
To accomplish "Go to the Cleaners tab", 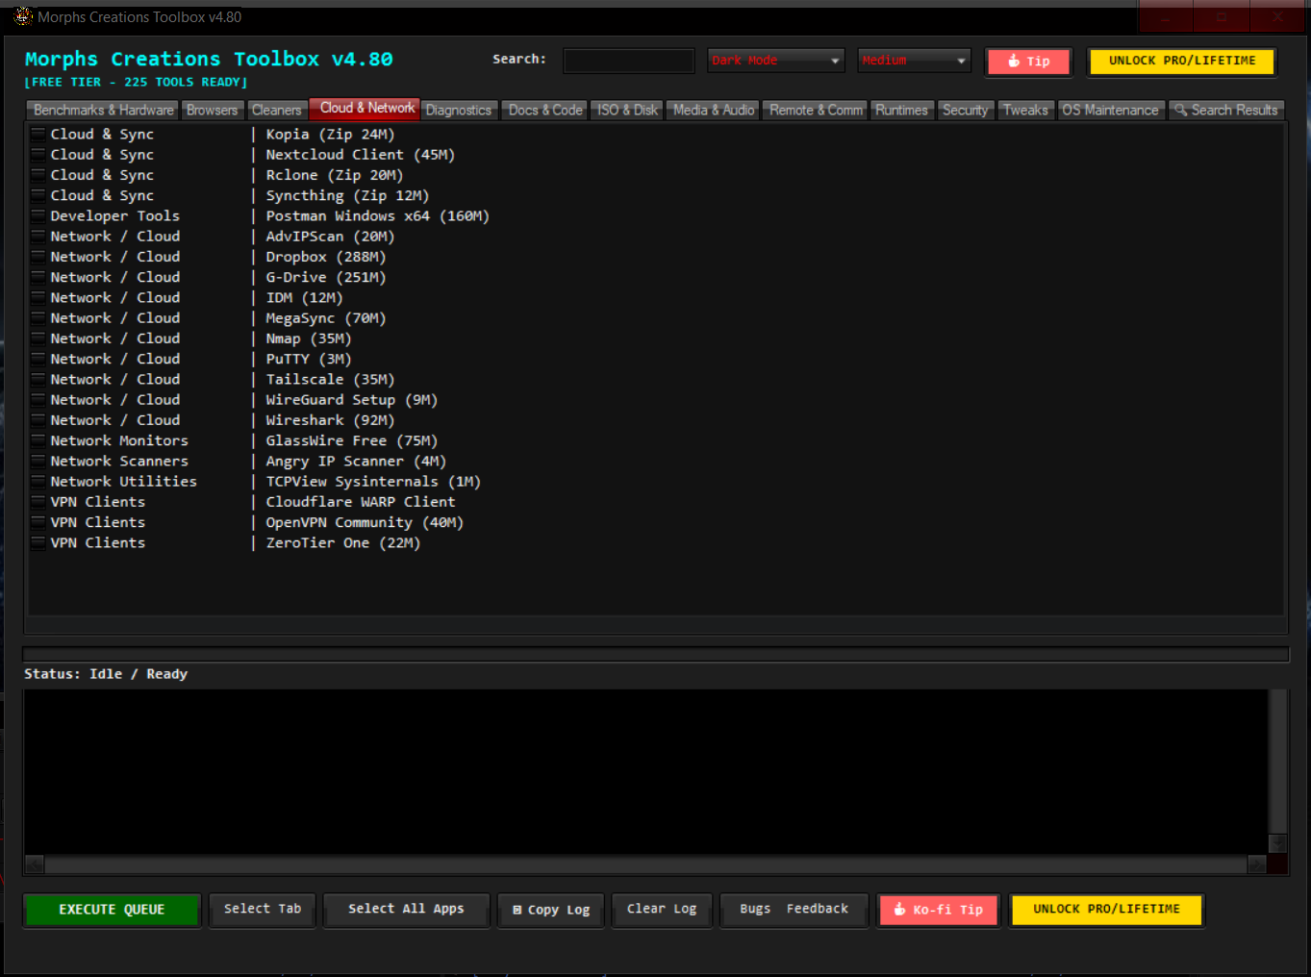I will [x=277, y=111].
